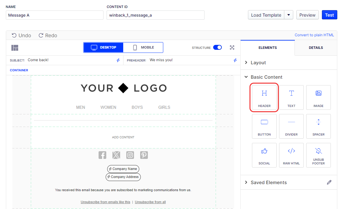Image resolution: width=341 pixels, height=209 pixels.
Task: Click the Preview button
Action: (x=307, y=15)
